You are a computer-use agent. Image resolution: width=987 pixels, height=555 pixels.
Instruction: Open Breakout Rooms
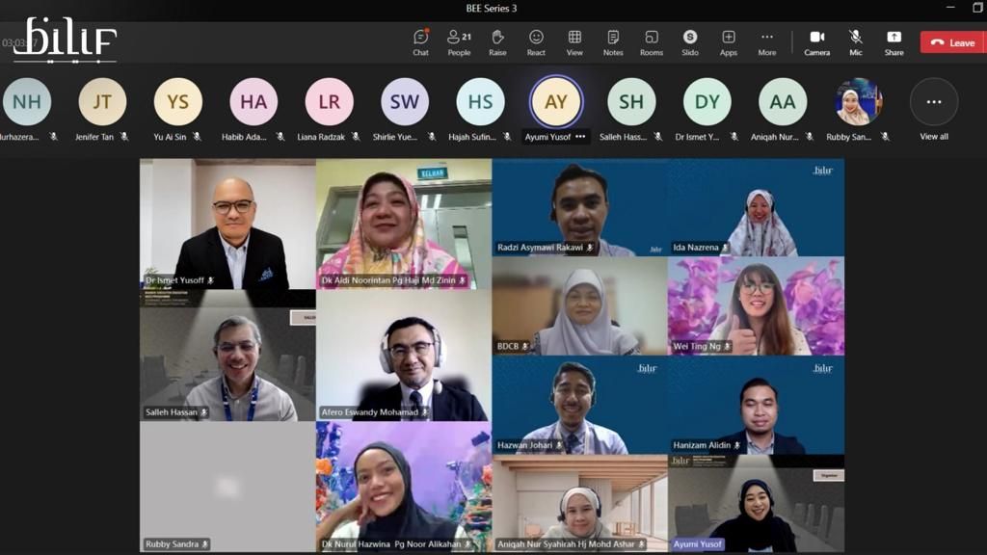[x=652, y=41]
